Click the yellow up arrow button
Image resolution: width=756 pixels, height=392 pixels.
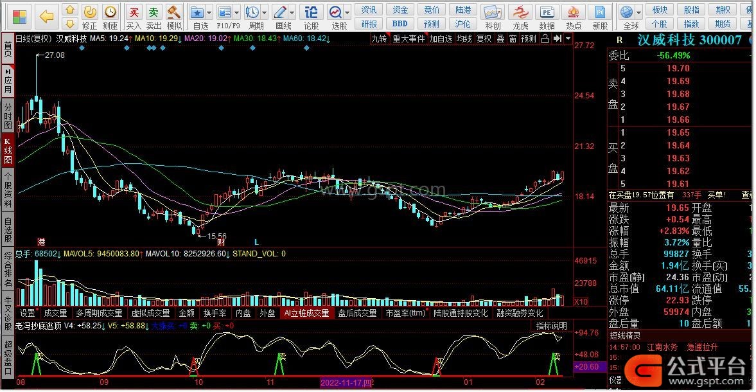[x=71, y=10]
